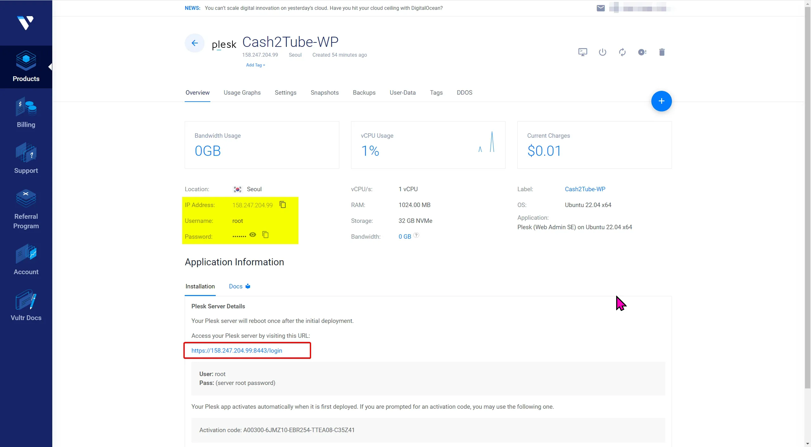The width and height of the screenshot is (811, 447).
Task: Copy the IP address to clipboard
Action: pyautogui.click(x=283, y=205)
